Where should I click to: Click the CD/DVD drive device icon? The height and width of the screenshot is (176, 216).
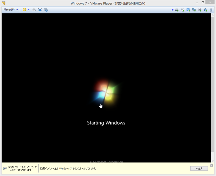tap(183, 10)
